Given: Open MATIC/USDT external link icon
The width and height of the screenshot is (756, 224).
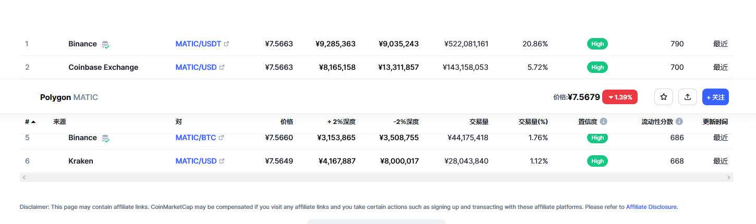Looking at the screenshot, I should (226, 44).
